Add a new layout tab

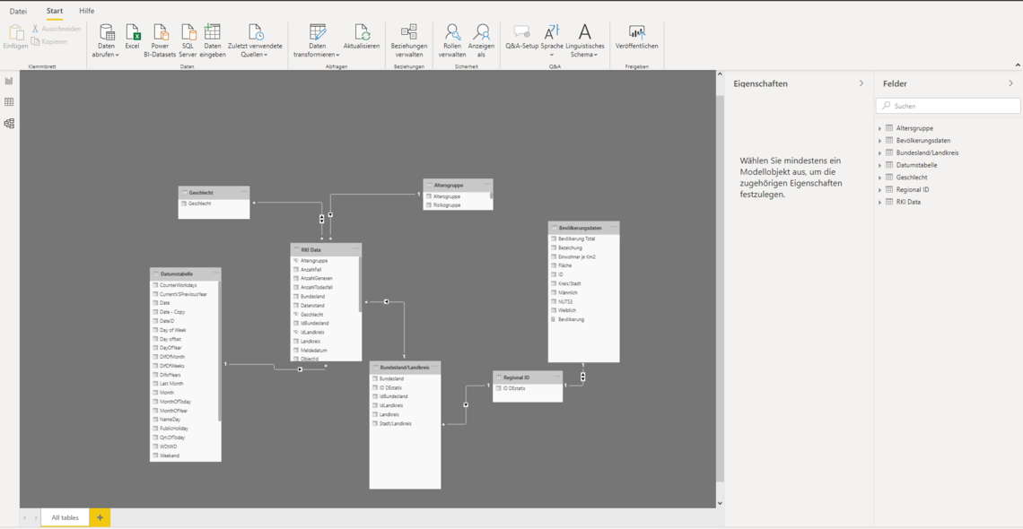coord(100,517)
